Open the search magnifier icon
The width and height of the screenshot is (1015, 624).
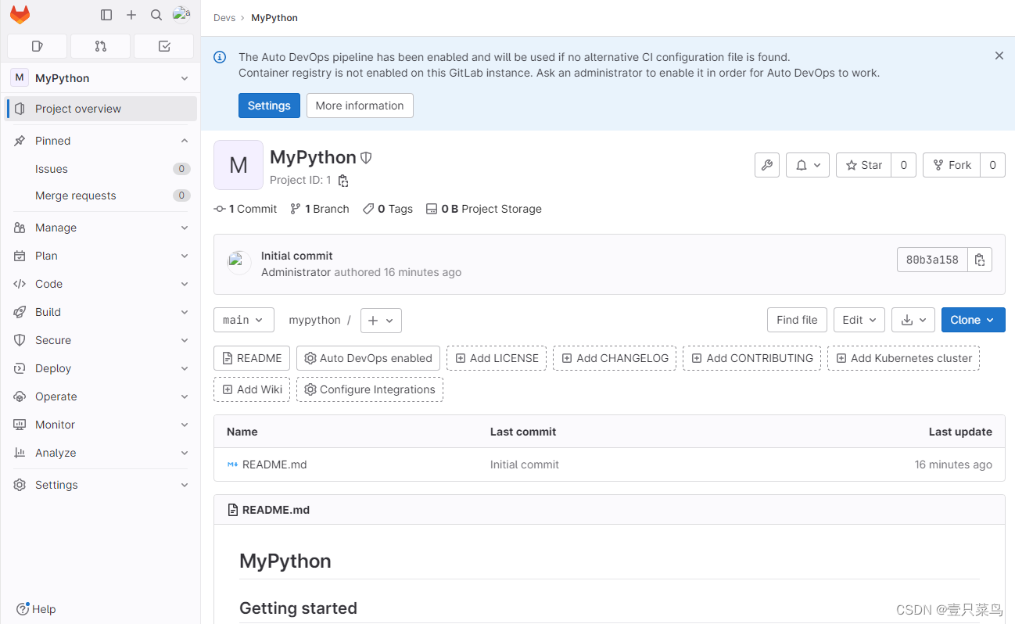point(156,15)
